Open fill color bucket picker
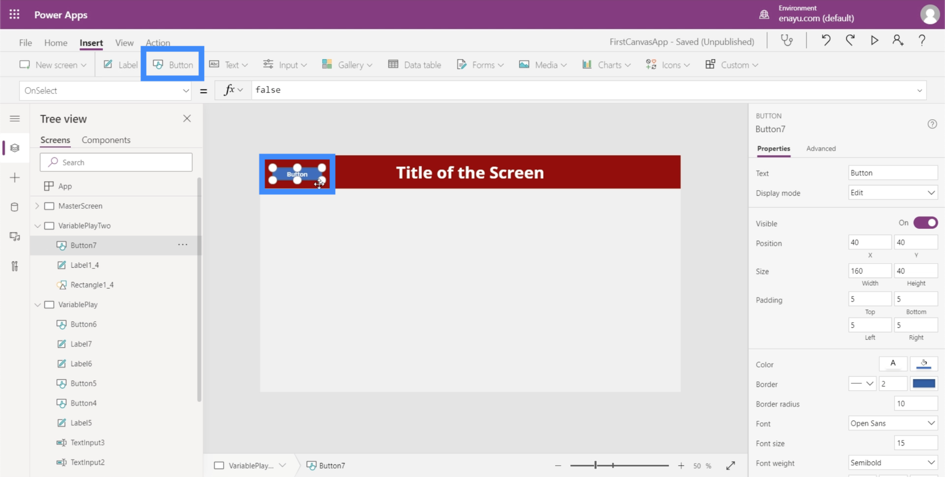Viewport: 945px width, 477px height. coord(924,364)
